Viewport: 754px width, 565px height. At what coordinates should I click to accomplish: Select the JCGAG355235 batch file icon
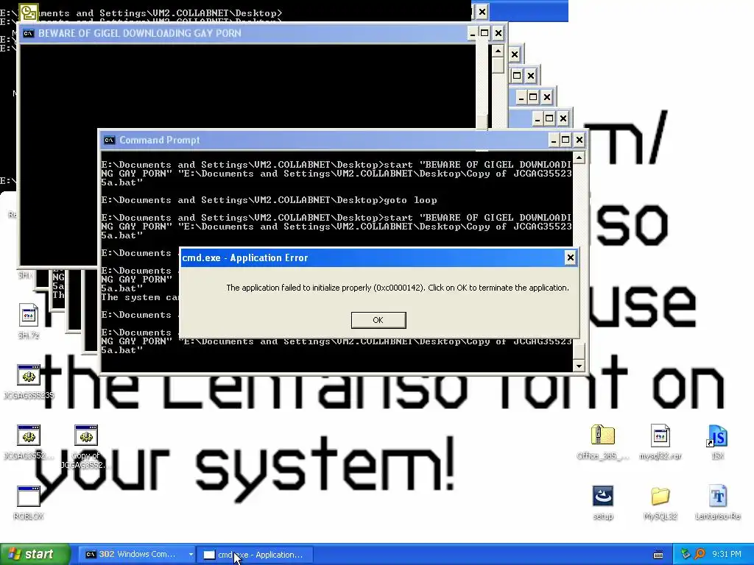click(29, 382)
